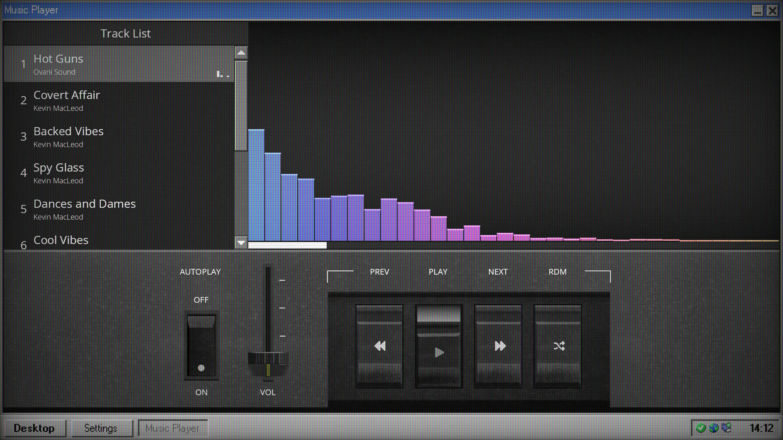The width and height of the screenshot is (783, 440).
Task: Click the green checkmark tray icon
Action: pos(701,428)
